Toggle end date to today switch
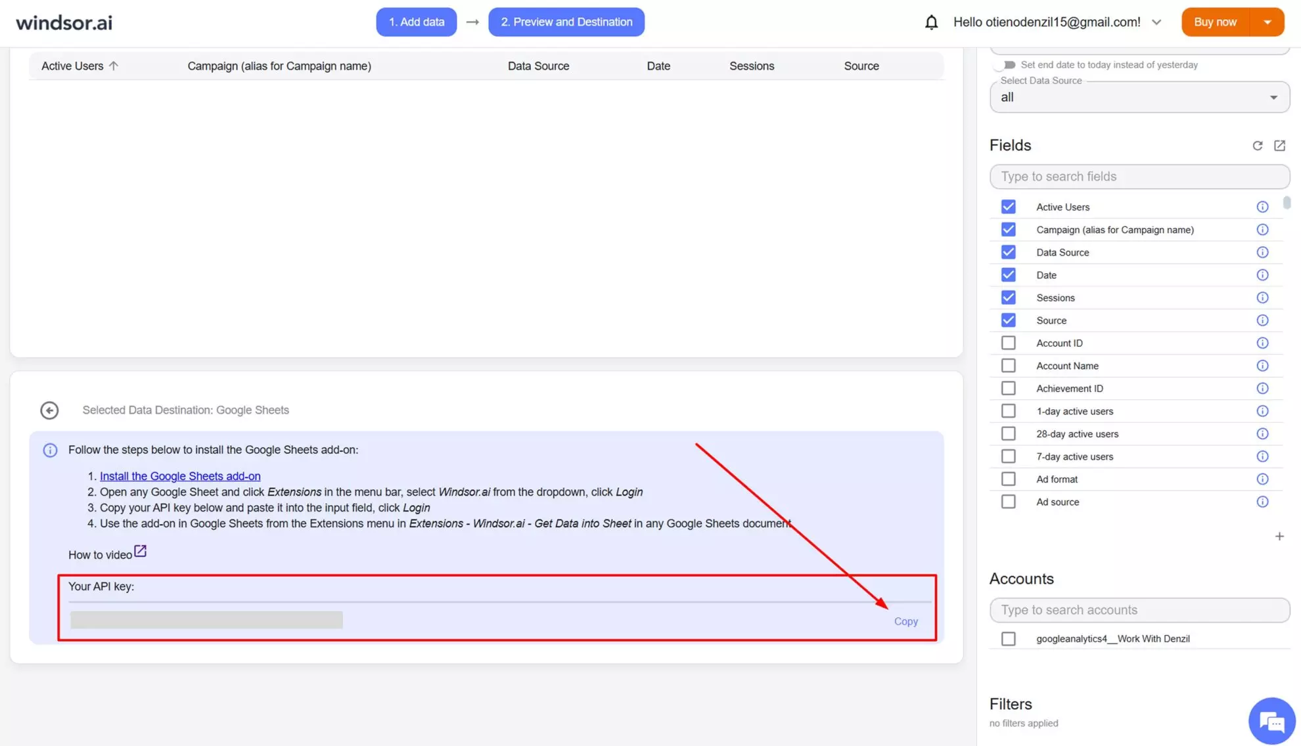This screenshot has height=746, width=1301. click(1006, 65)
